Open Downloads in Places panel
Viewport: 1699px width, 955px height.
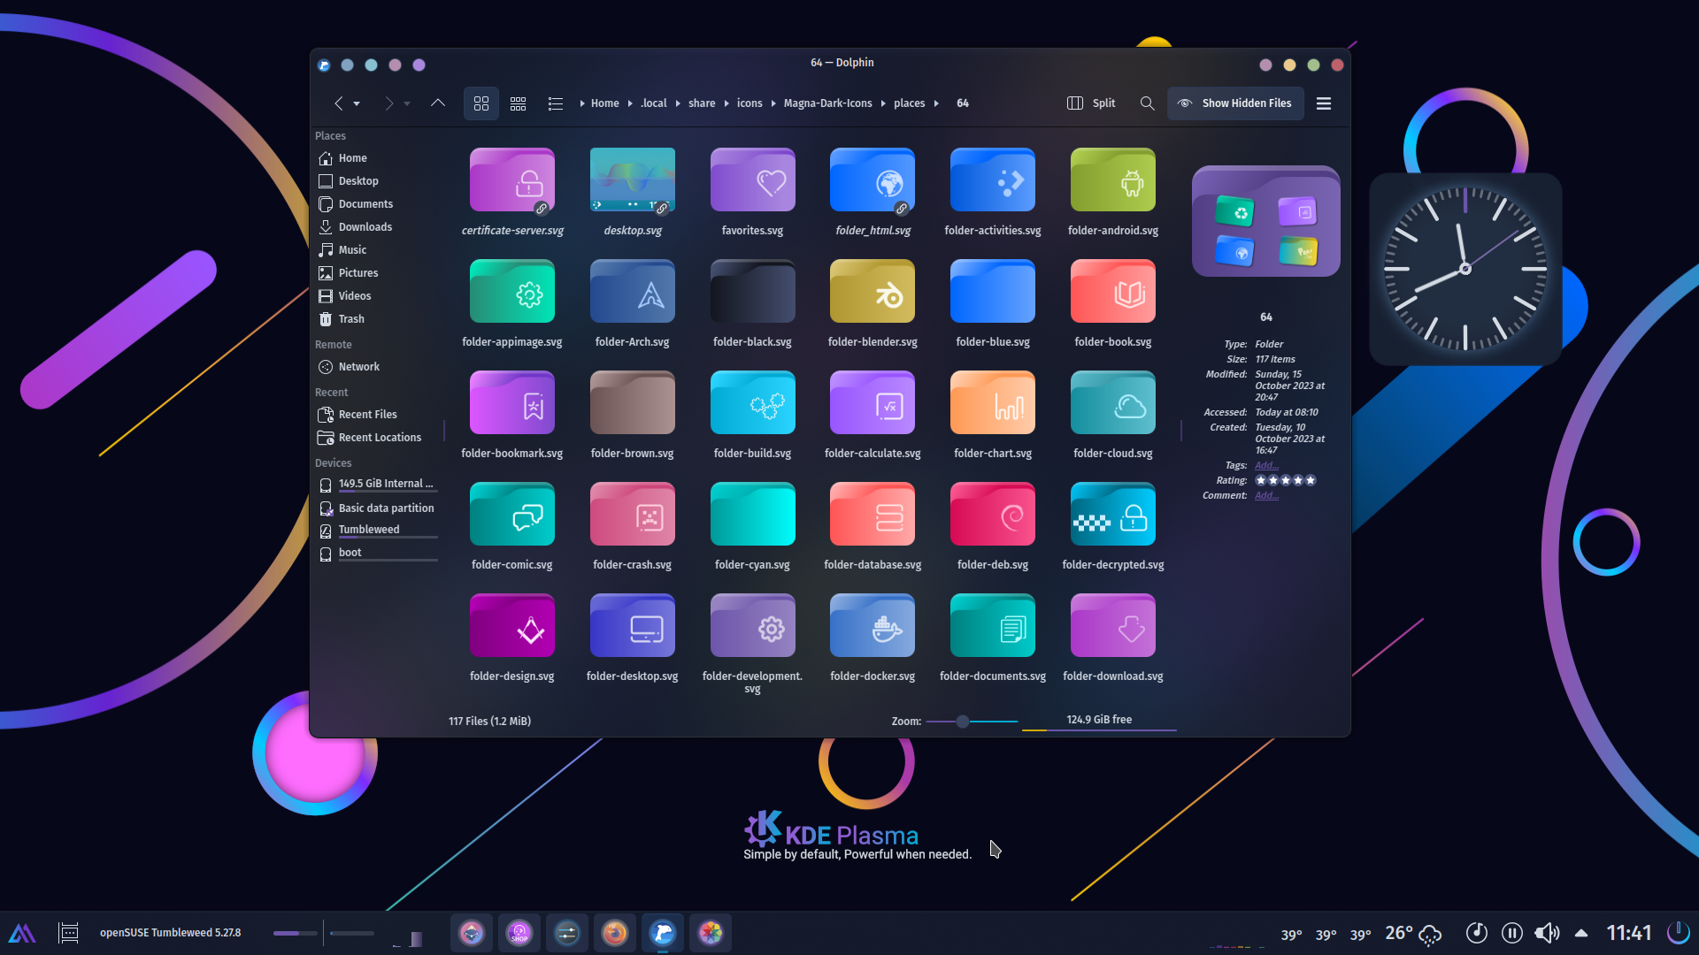pos(378,227)
